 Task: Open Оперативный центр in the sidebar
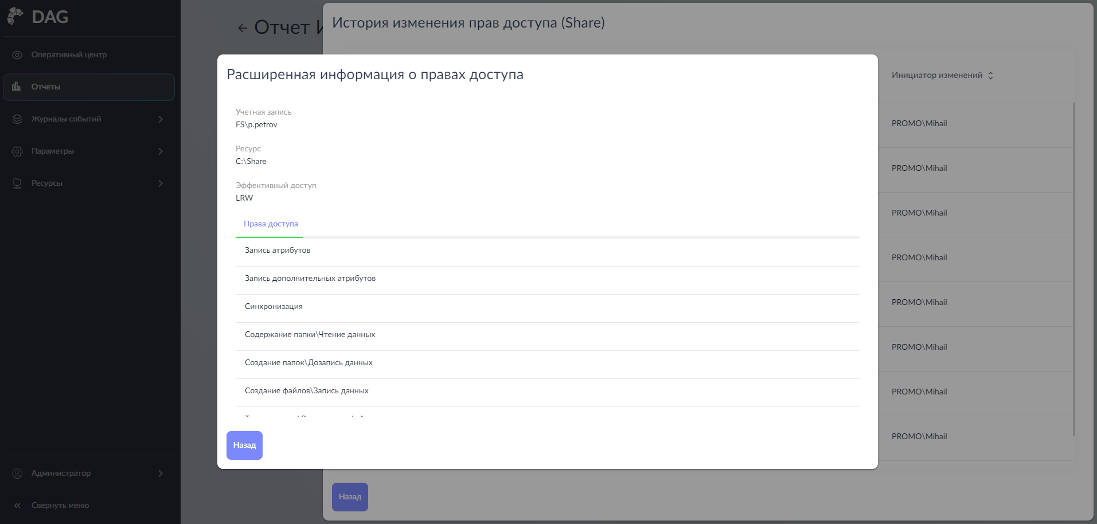(89, 55)
